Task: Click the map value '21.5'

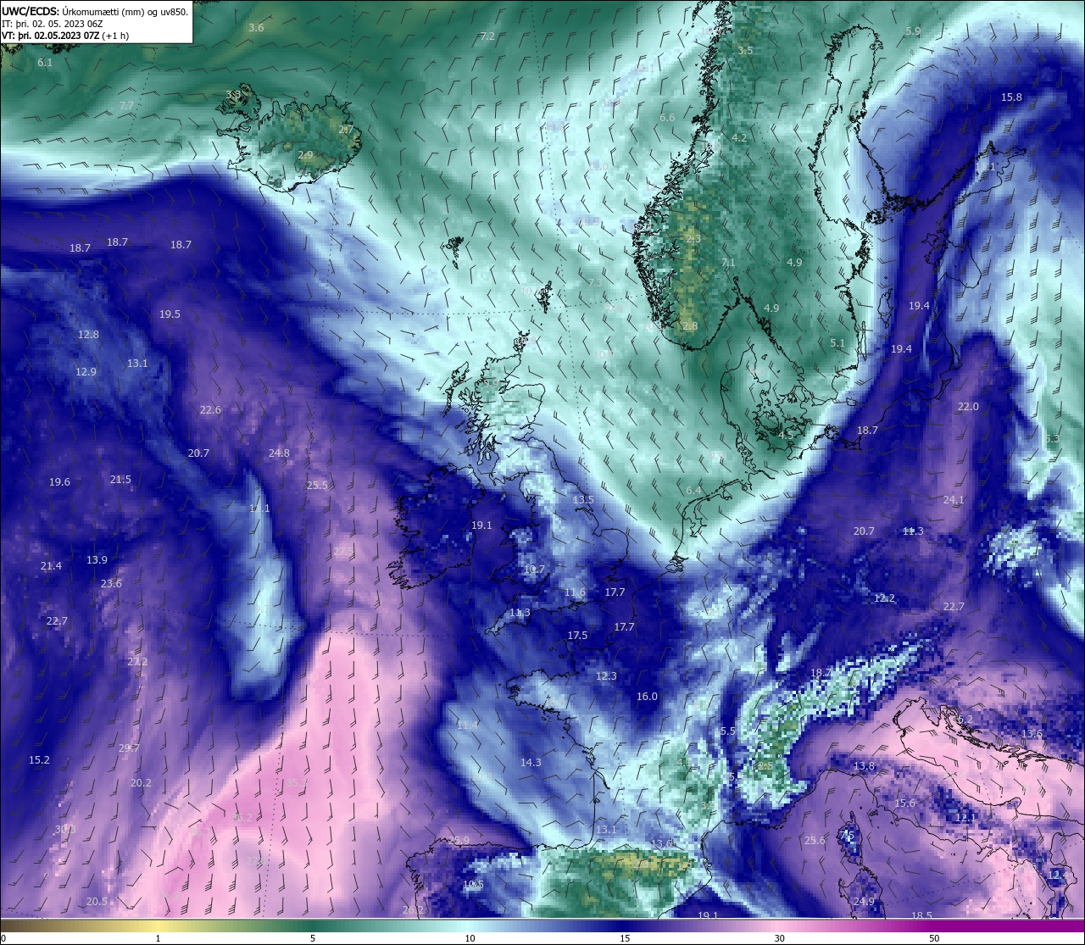Action: [x=120, y=480]
